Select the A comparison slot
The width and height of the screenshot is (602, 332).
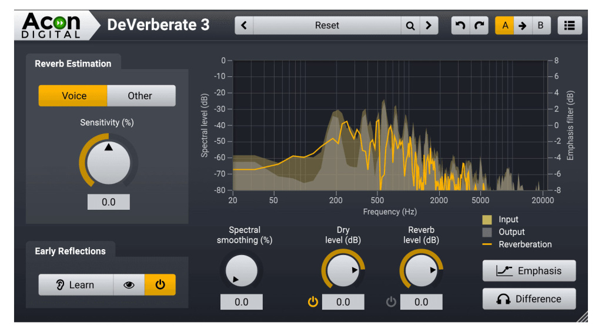[x=504, y=26]
